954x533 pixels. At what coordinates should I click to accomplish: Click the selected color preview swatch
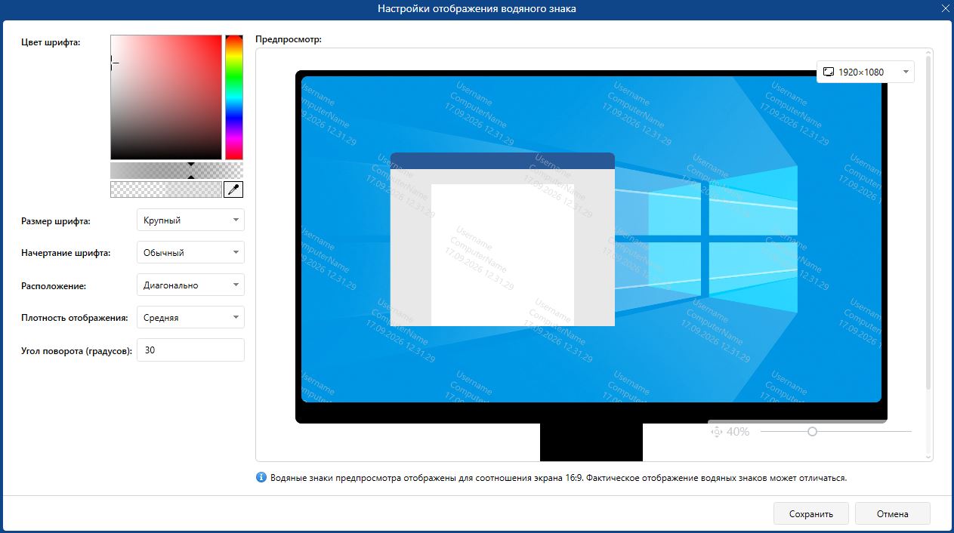(166, 189)
